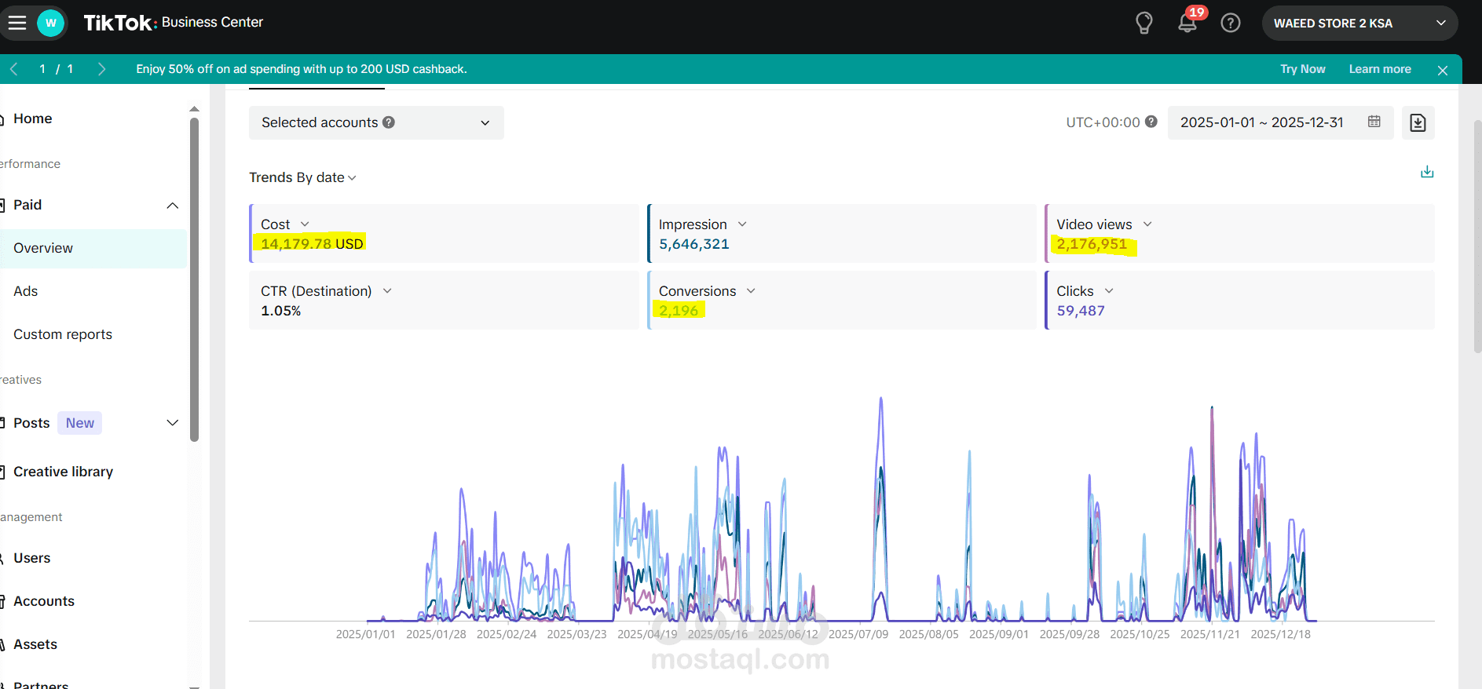Click the calendar icon in date range
Viewport: 1482px width, 689px height.
click(1374, 122)
